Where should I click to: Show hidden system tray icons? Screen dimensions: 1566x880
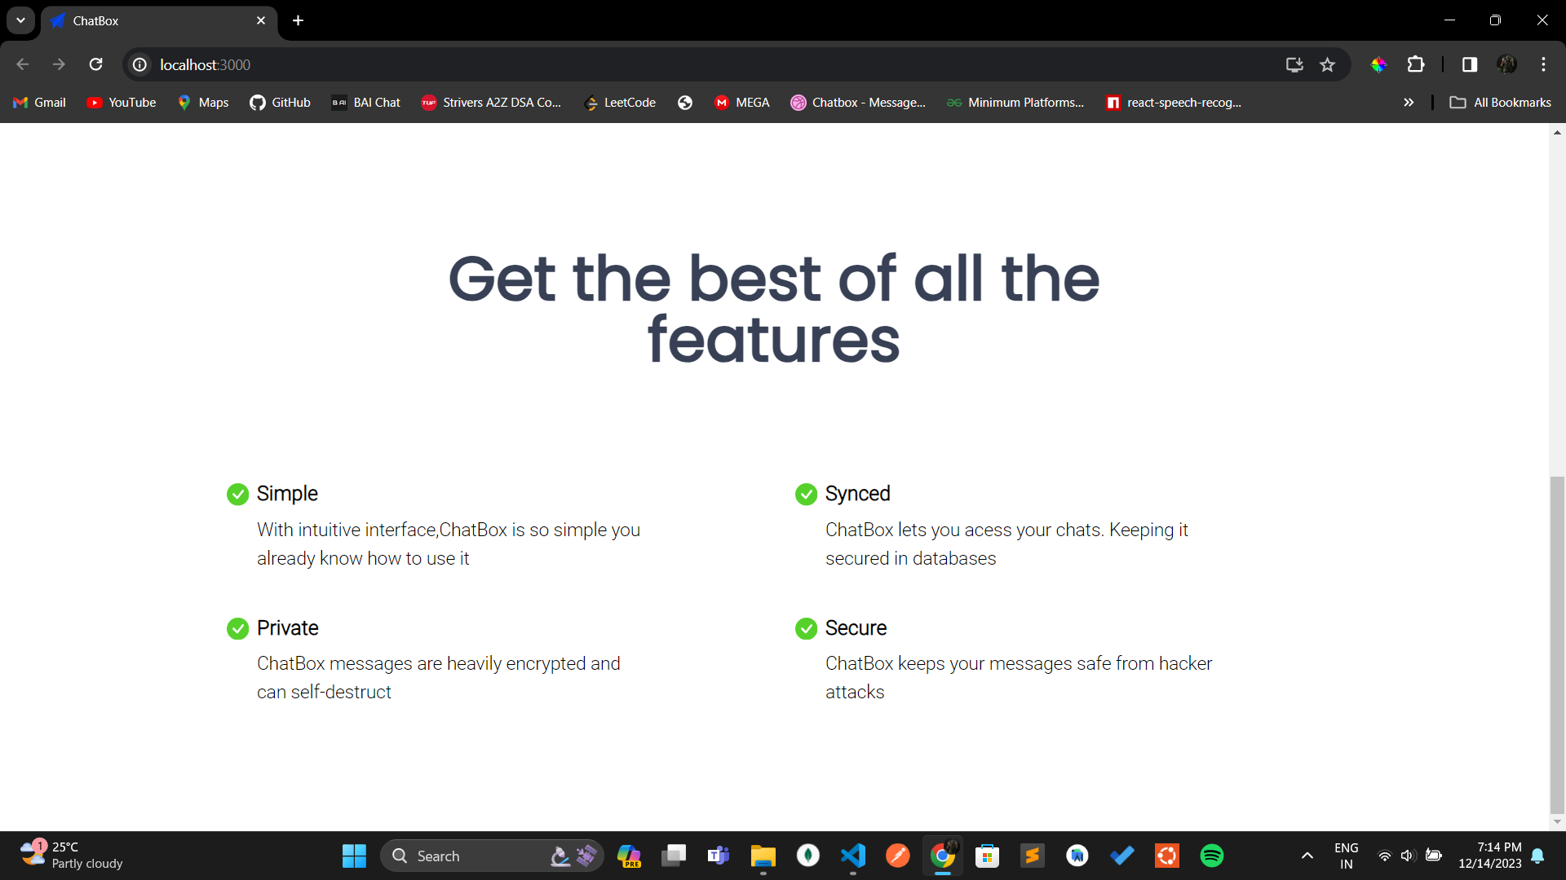1307,856
